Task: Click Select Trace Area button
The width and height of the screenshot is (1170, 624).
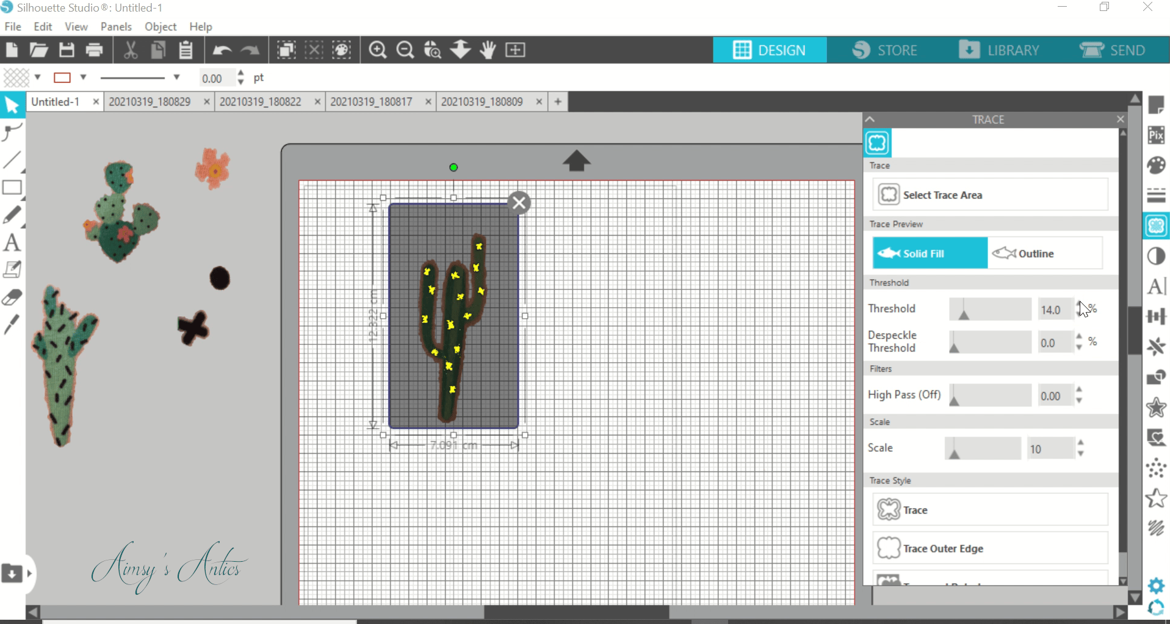Action: coord(990,195)
